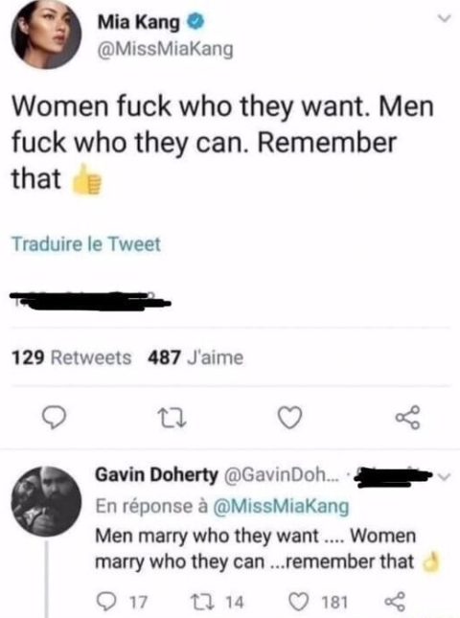Viewport: 460px width, 618px height.
Task: View the 129 Retweets list
Action: (x=71, y=357)
